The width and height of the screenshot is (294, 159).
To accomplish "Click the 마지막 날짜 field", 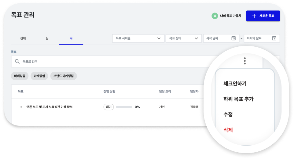I will click(x=262, y=38).
